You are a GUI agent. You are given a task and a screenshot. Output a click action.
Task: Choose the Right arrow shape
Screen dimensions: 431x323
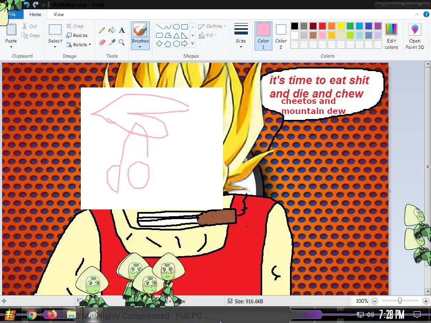click(x=184, y=44)
